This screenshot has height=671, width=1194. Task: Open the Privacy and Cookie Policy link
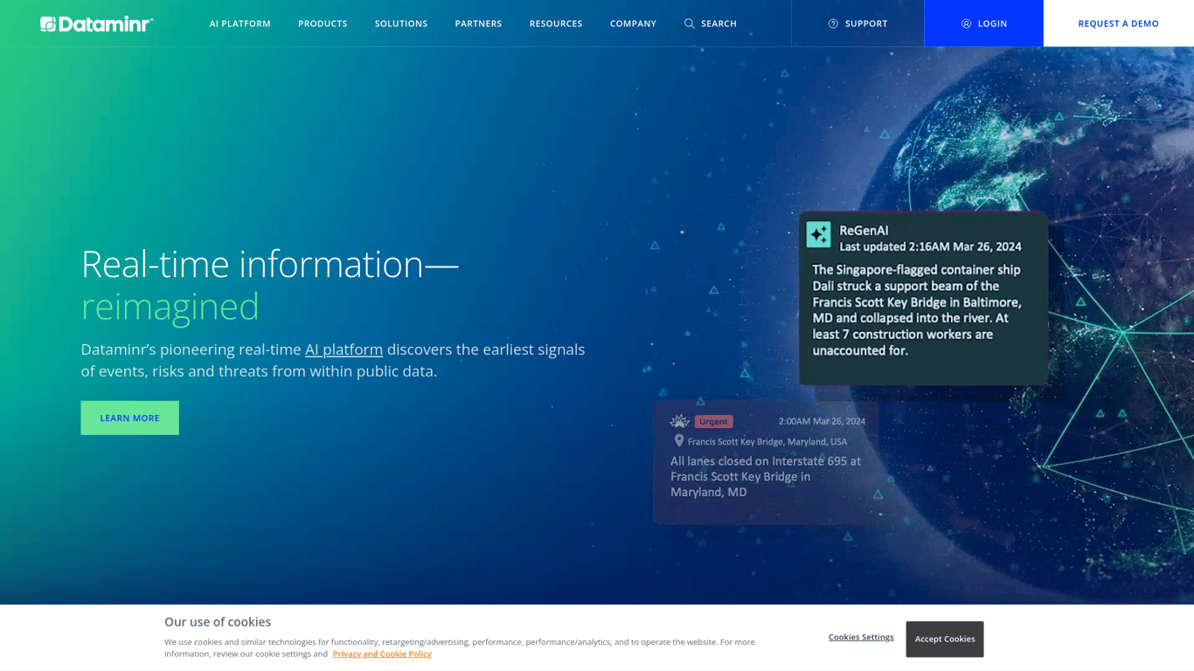pyautogui.click(x=382, y=654)
